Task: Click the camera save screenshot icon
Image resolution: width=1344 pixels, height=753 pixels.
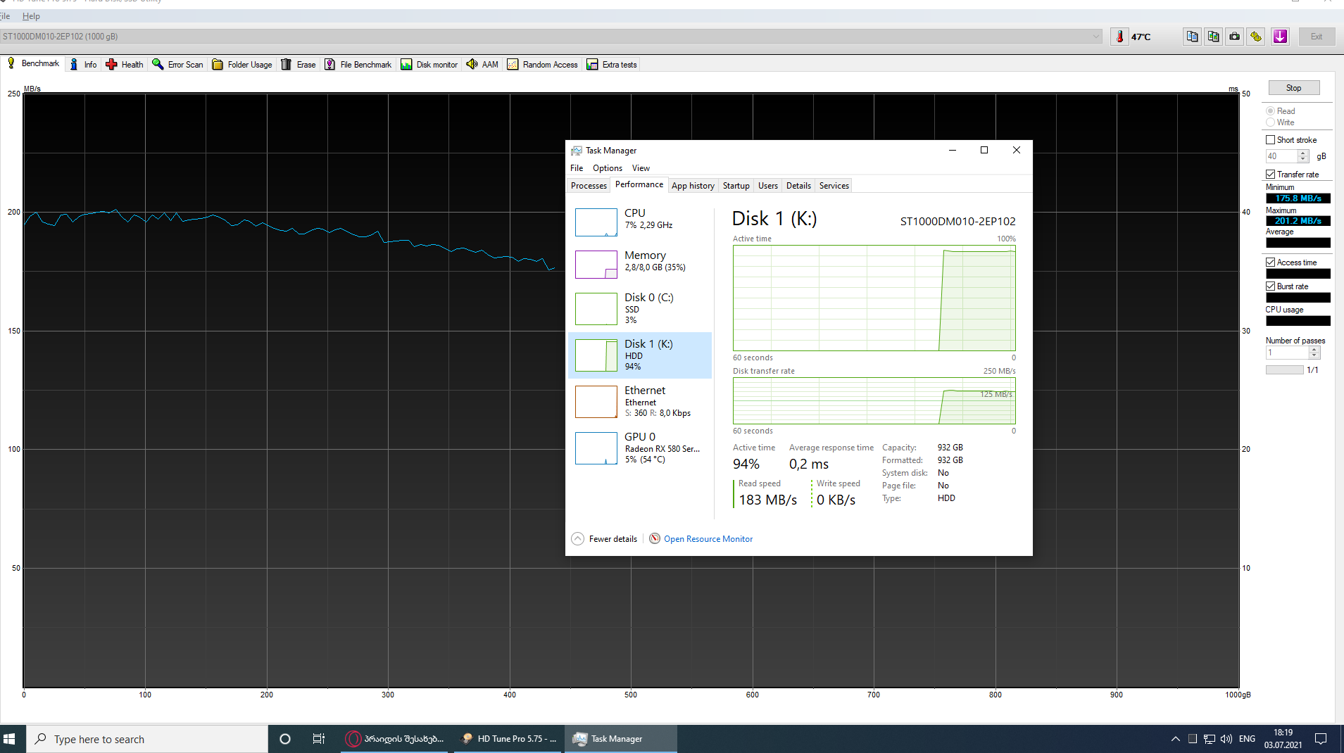Action: coord(1234,37)
